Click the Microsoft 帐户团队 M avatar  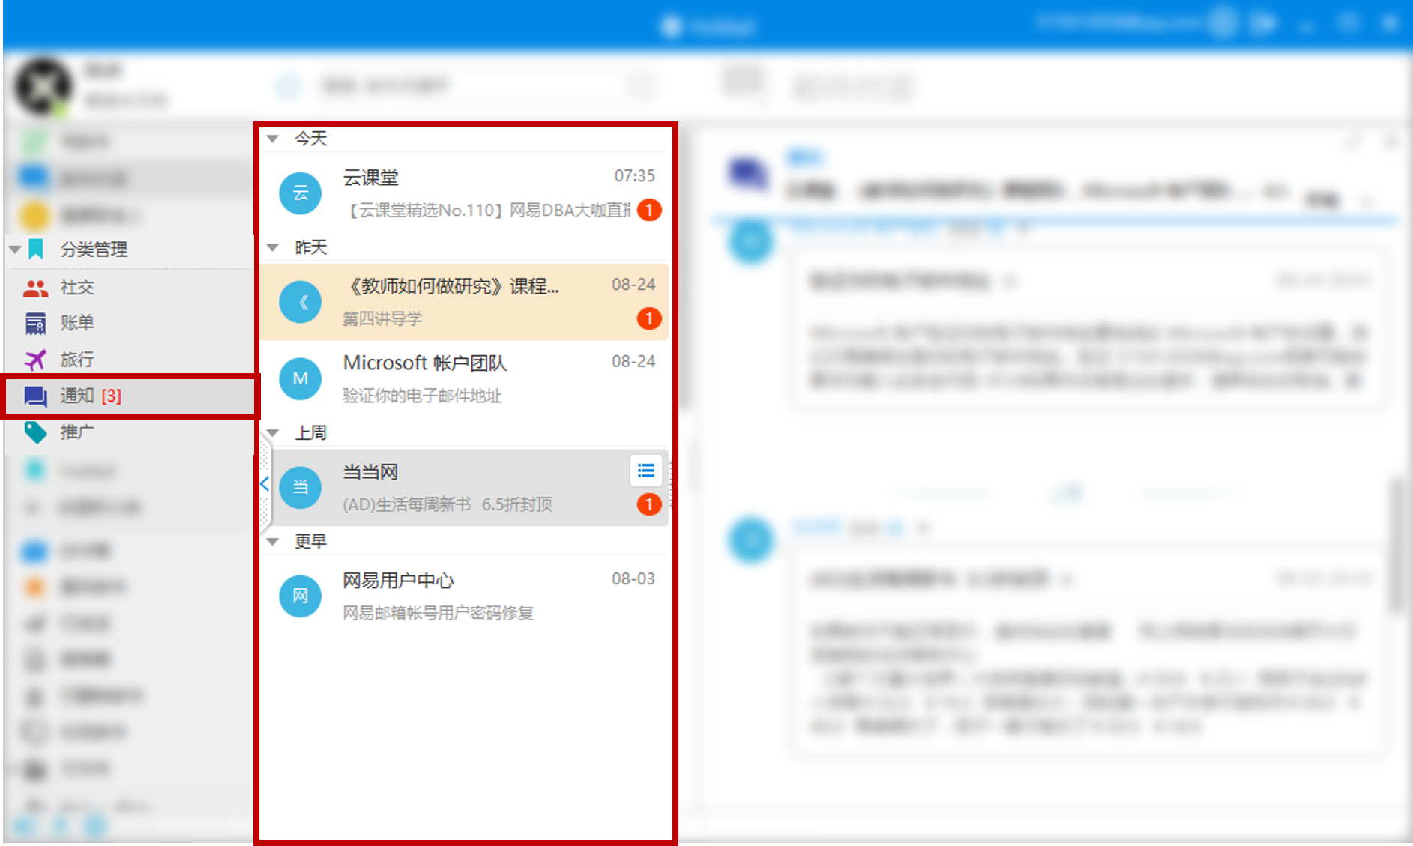pos(301,379)
